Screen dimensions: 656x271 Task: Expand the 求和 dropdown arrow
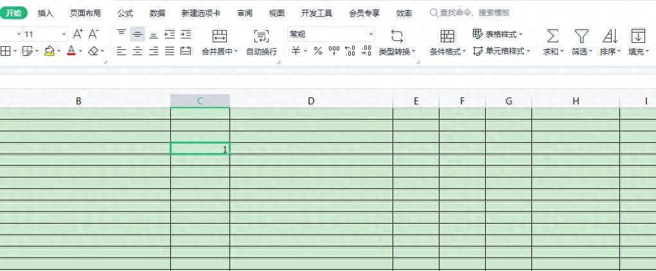(x=562, y=52)
